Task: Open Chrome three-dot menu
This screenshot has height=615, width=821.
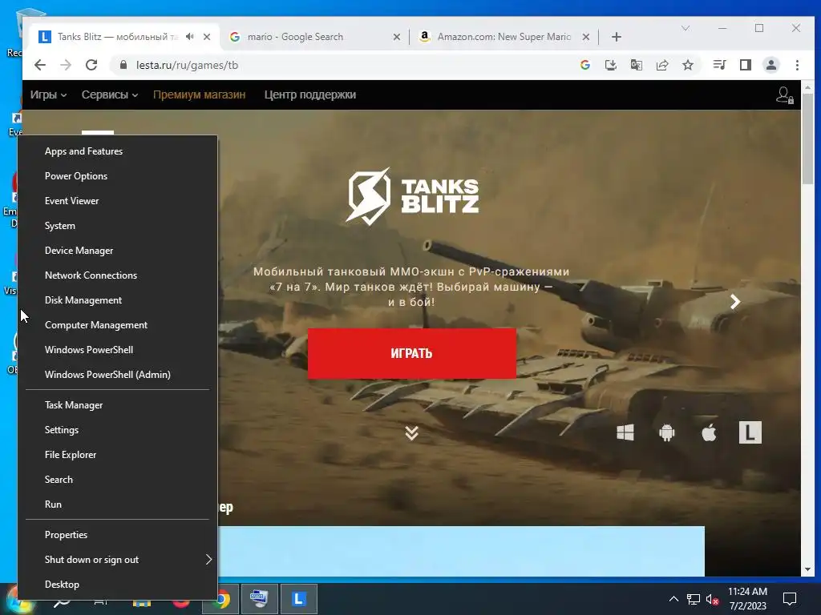Action: (x=797, y=65)
